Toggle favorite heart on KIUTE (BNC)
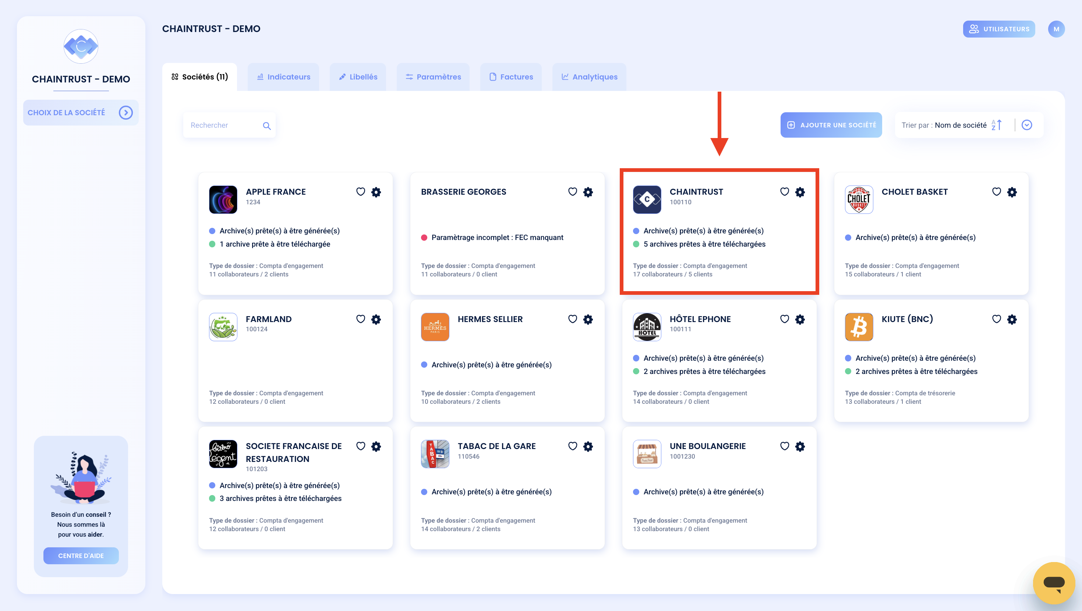 (996, 319)
